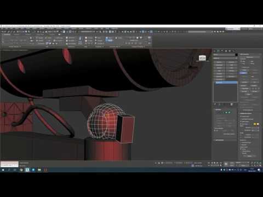Open the Tools menu
The width and height of the screenshot is (263, 197).
(12, 28)
